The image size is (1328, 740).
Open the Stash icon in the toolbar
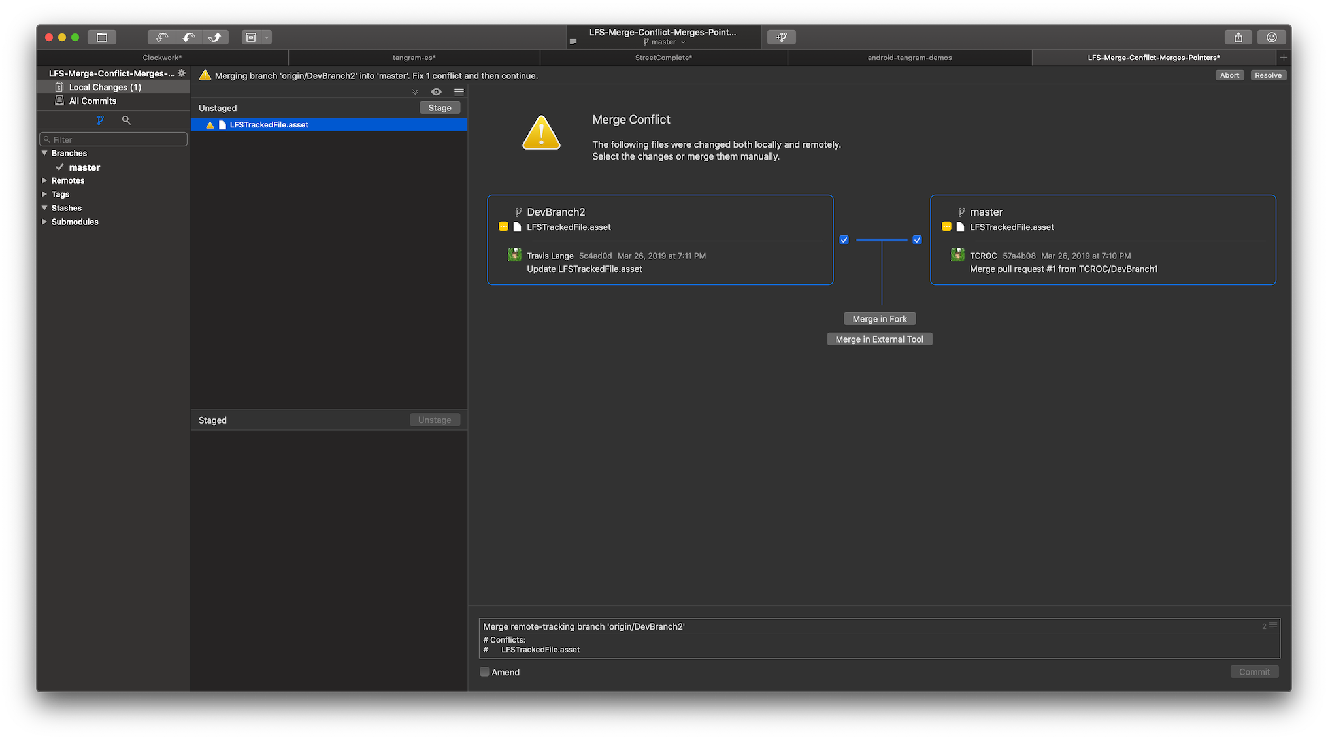[x=252, y=37]
